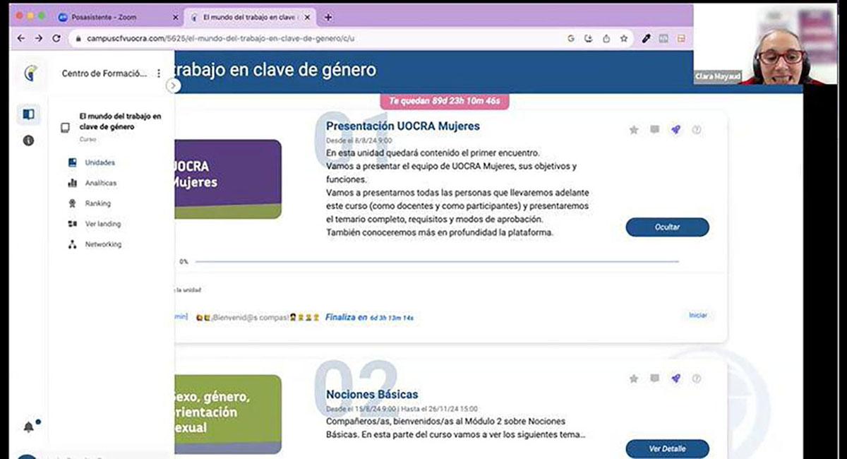Open help icon on Nociones Básicas unit
Screen dimensions: 847x459
pyautogui.click(x=697, y=378)
